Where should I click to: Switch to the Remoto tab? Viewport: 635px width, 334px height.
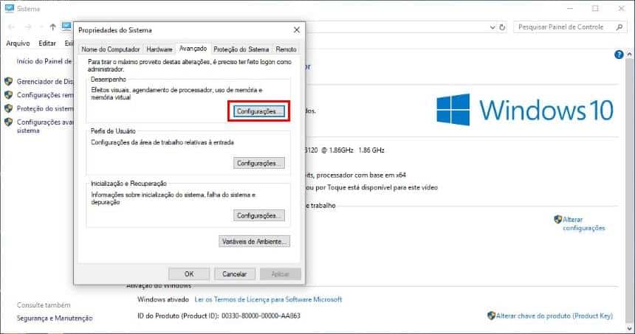286,49
